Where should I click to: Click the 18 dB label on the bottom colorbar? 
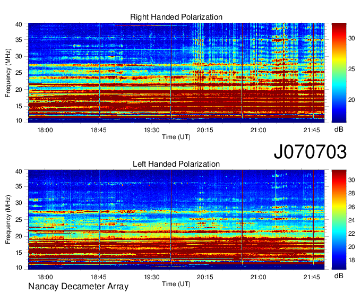351,260
